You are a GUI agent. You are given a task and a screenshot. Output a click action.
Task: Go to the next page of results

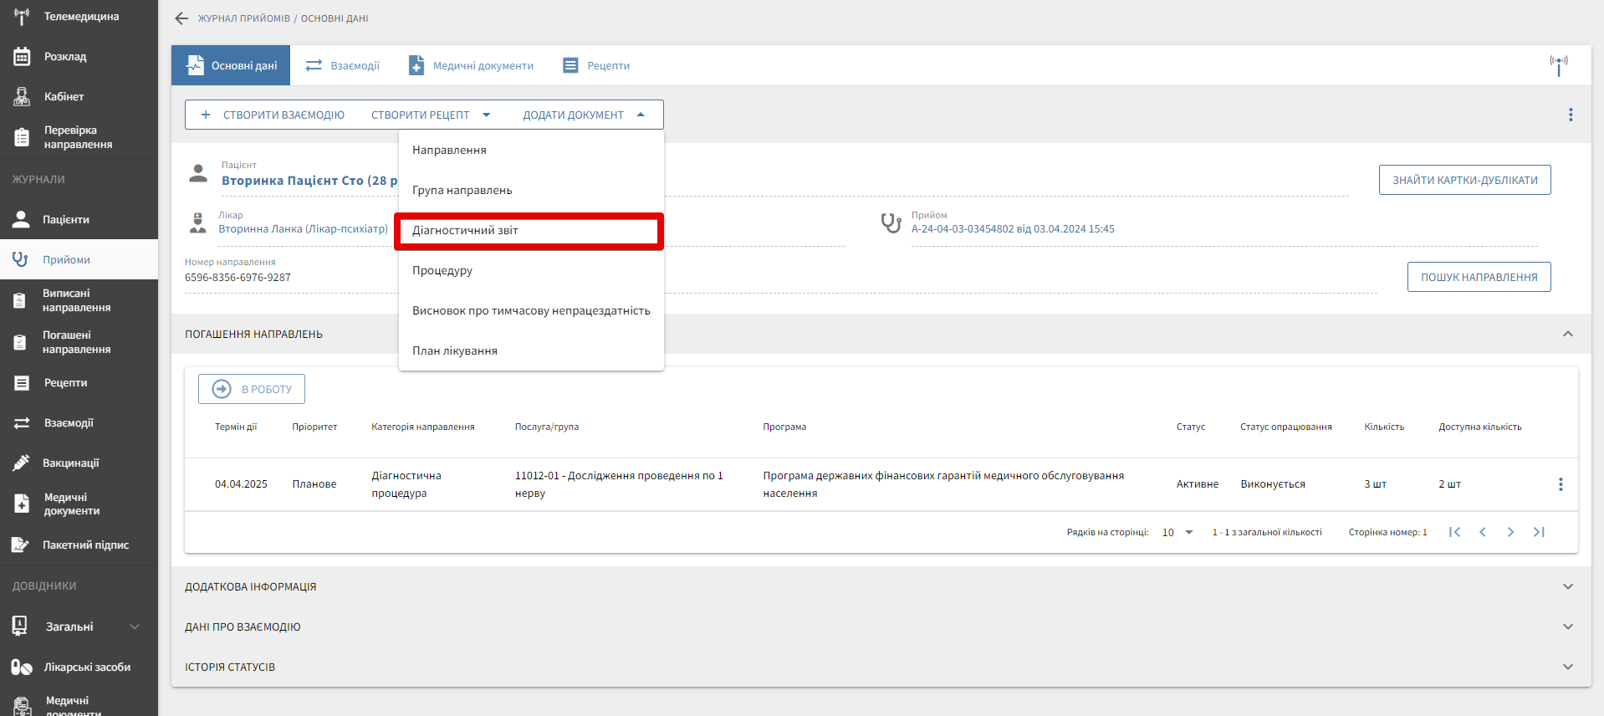click(1510, 532)
